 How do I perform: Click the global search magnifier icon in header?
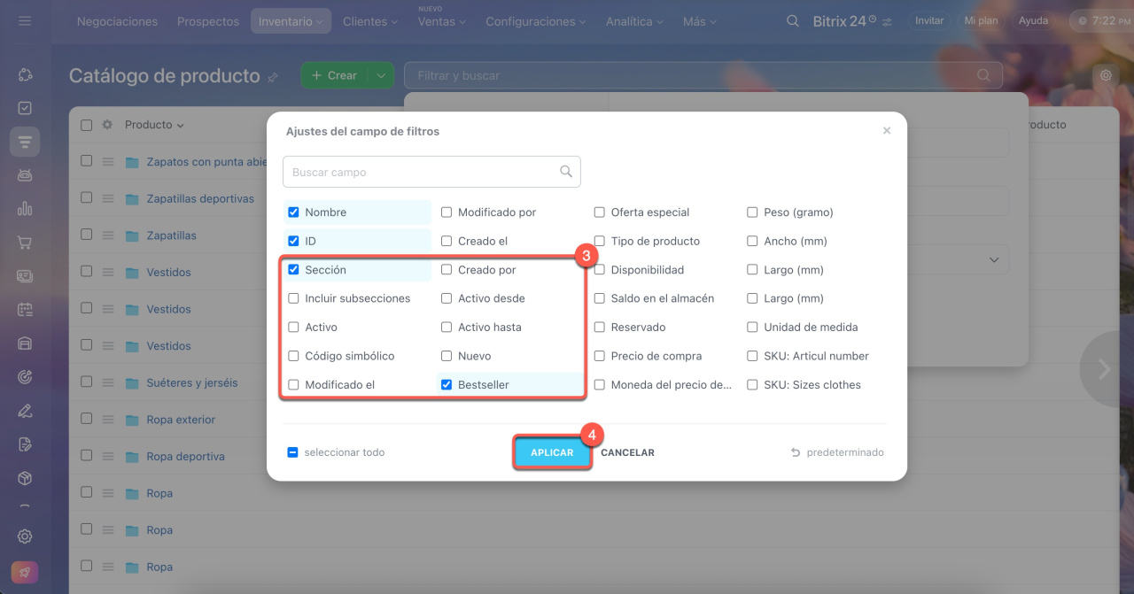click(x=793, y=21)
